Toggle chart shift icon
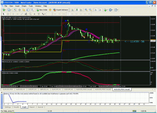Image resolution: width=157 pixels, height=113 pixels. click(100, 10)
